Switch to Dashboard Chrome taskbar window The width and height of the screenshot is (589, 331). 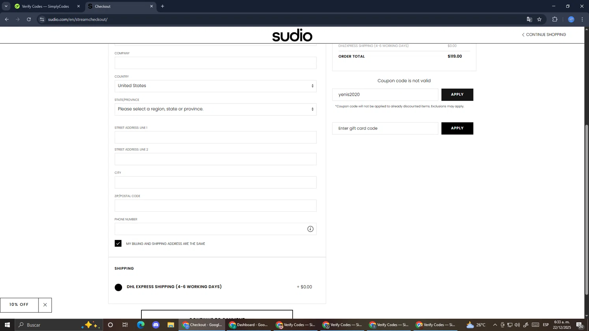click(x=249, y=325)
